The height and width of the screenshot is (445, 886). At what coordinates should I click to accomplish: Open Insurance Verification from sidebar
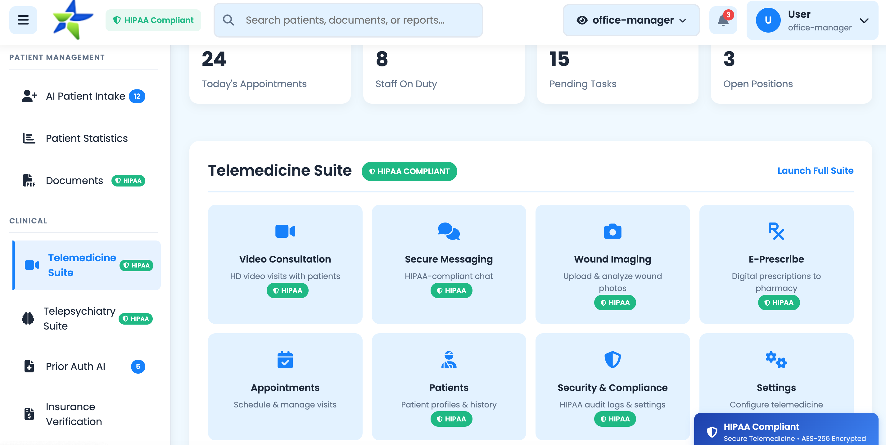[74, 414]
